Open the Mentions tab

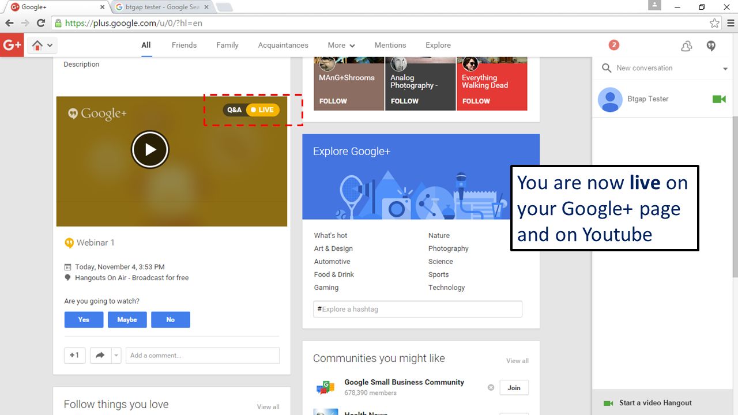coord(390,45)
